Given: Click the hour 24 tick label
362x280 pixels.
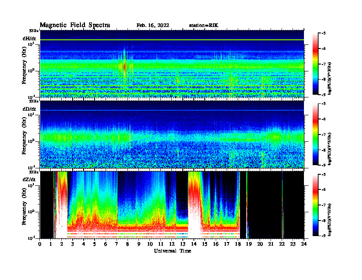Looking at the screenshot, I should point(304,244).
